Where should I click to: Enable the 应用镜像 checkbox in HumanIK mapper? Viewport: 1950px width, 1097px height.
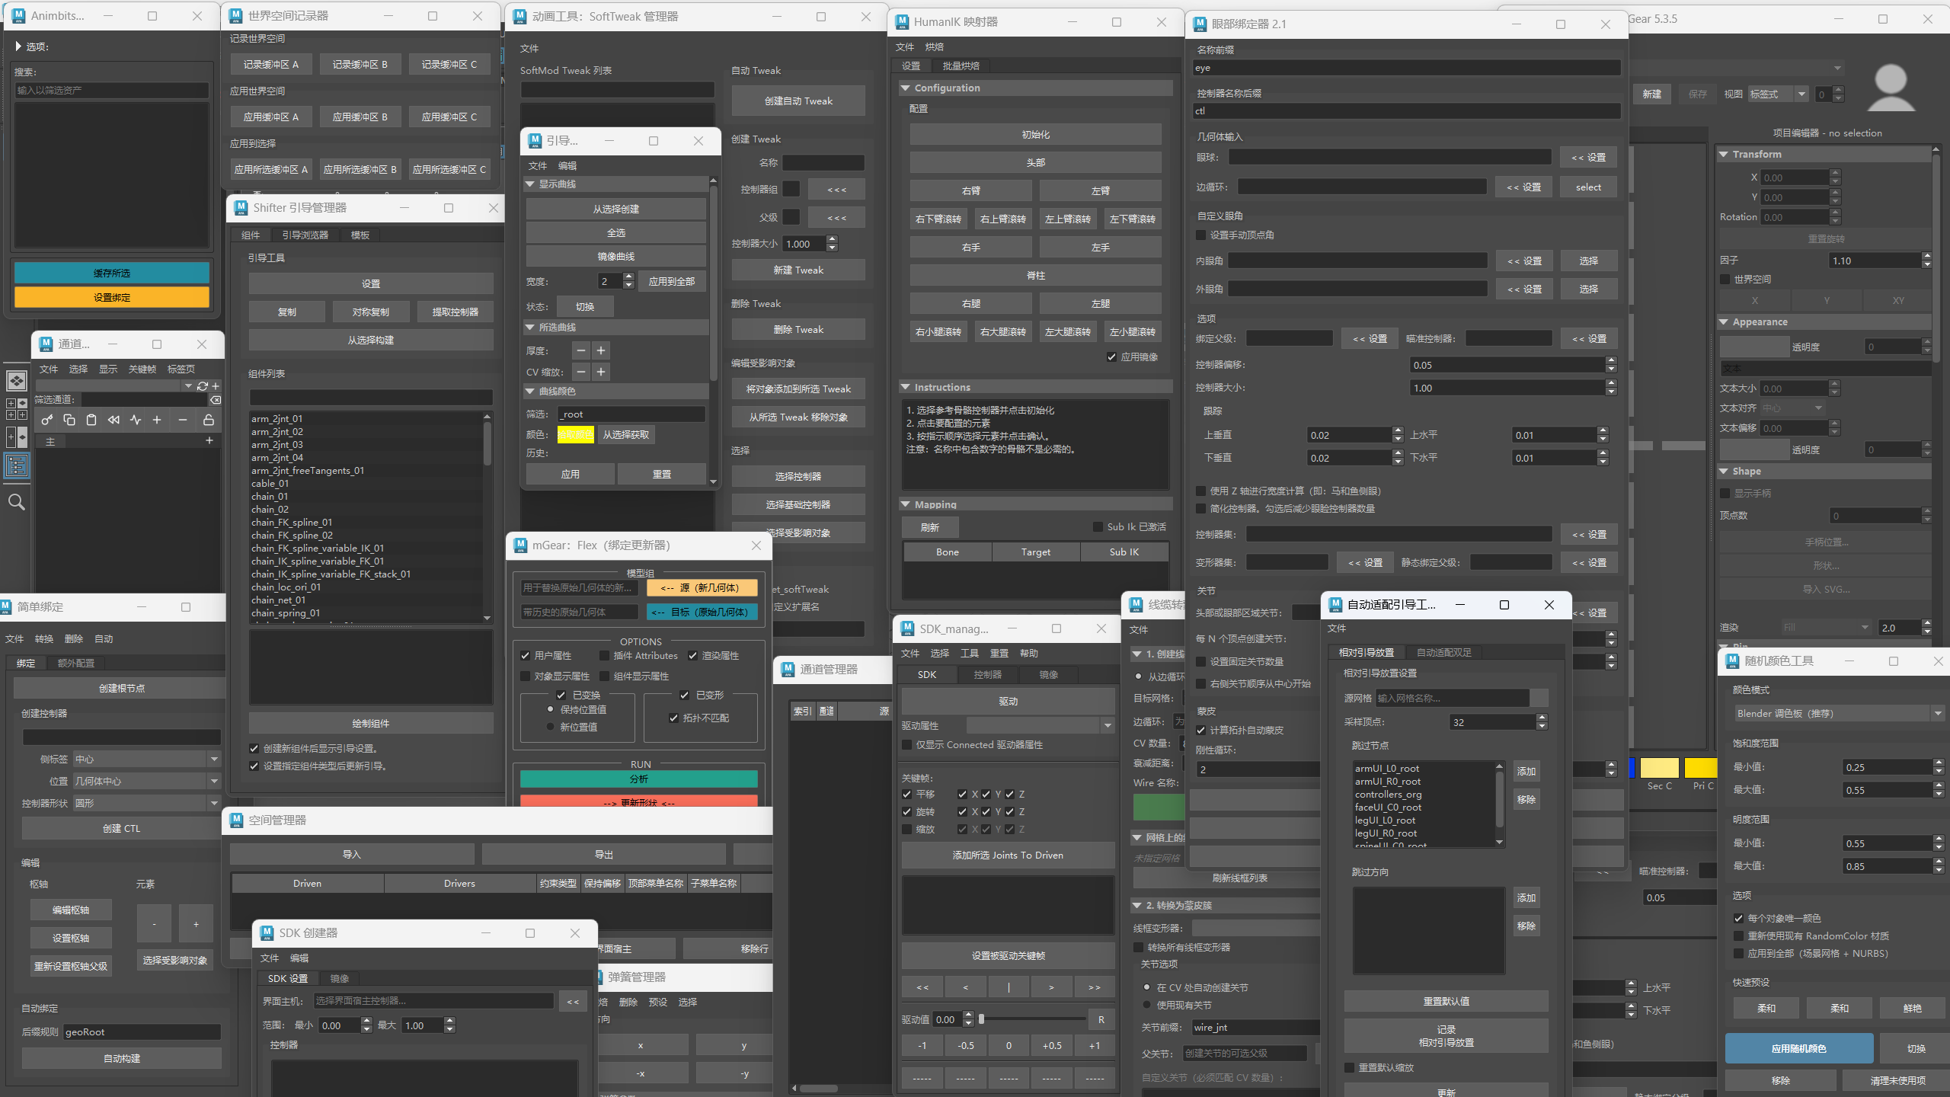(1111, 357)
